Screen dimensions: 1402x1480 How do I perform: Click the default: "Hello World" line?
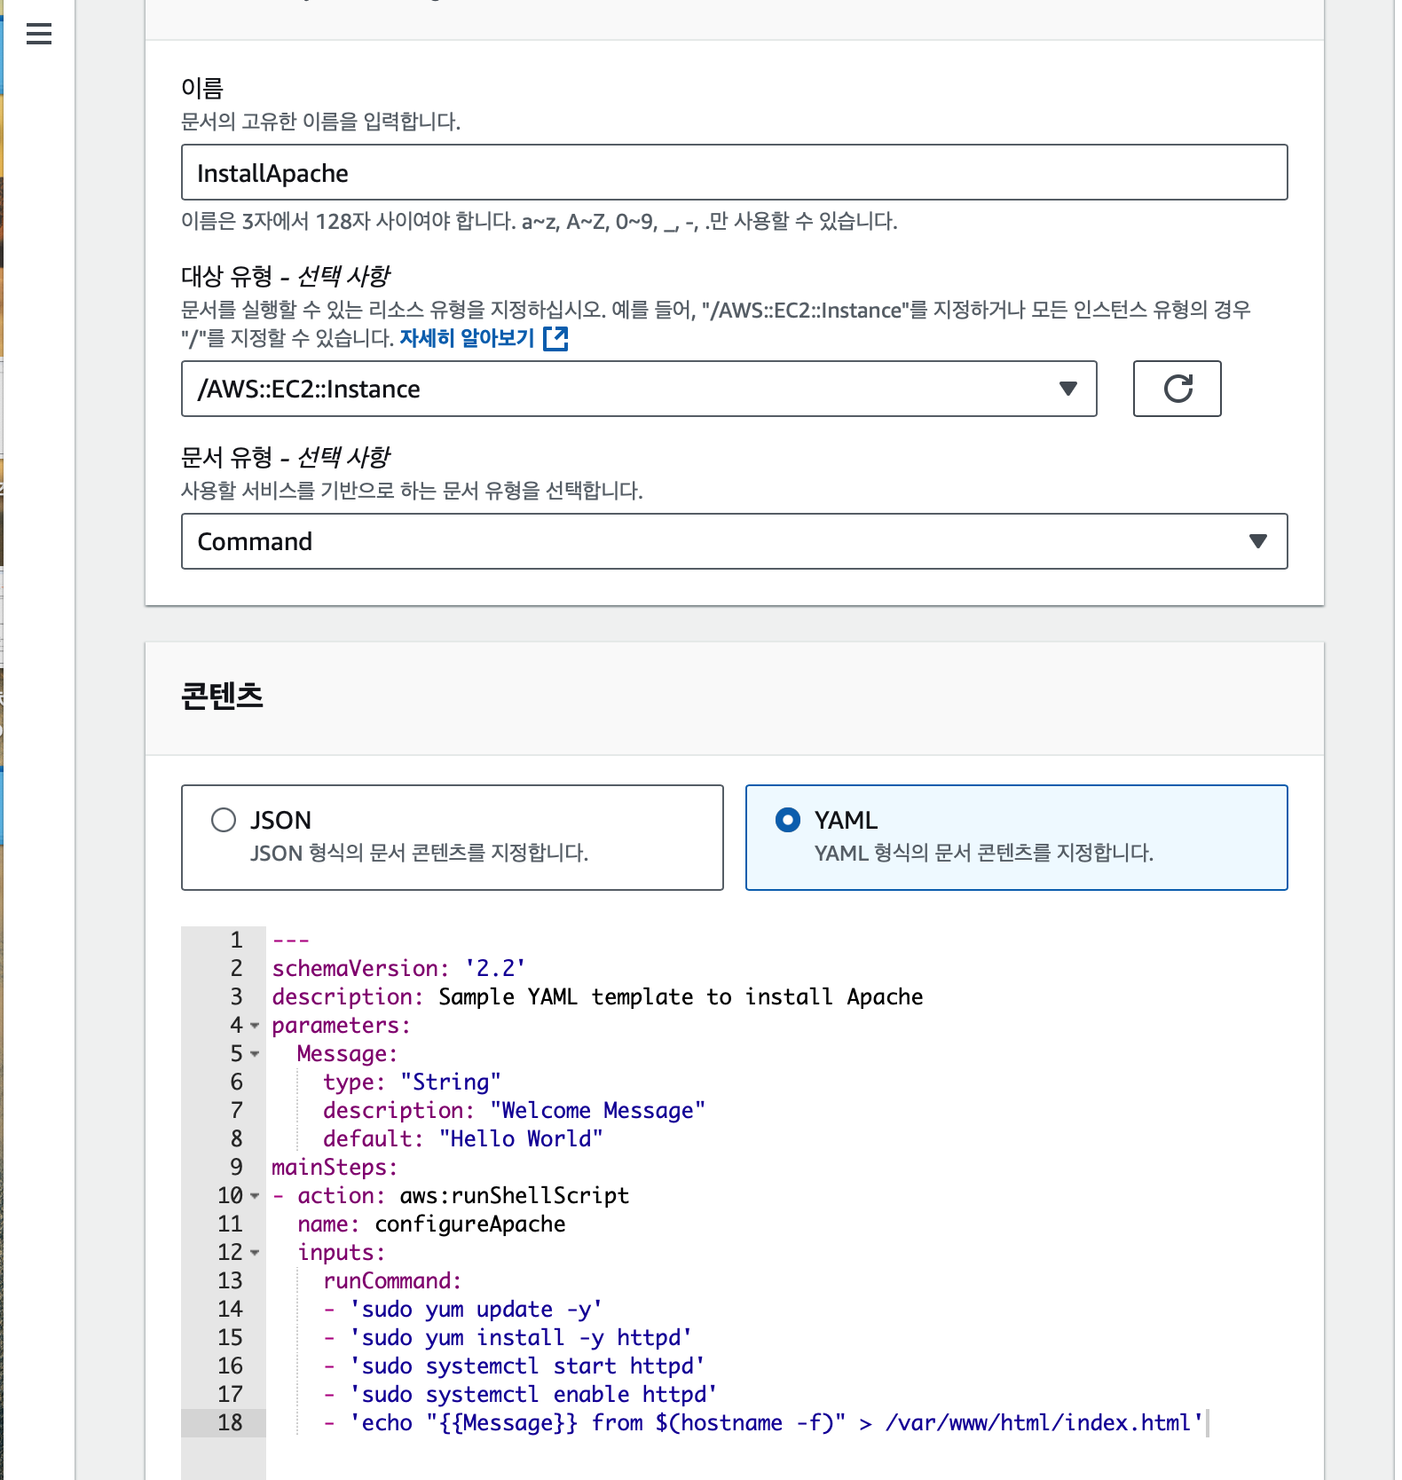(462, 1138)
